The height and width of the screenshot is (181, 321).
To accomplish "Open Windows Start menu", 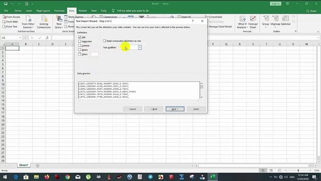I will pyautogui.click(x=5, y=177).
